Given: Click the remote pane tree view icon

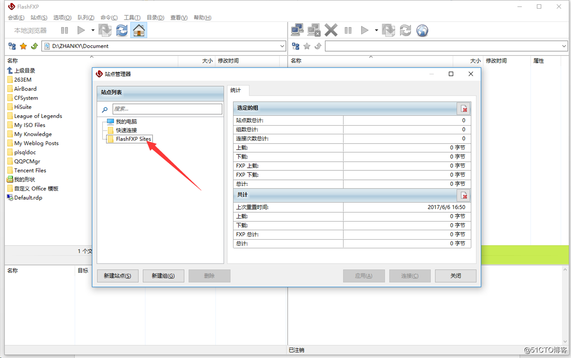Looking at the screenshot, I should tap(296, 46).
